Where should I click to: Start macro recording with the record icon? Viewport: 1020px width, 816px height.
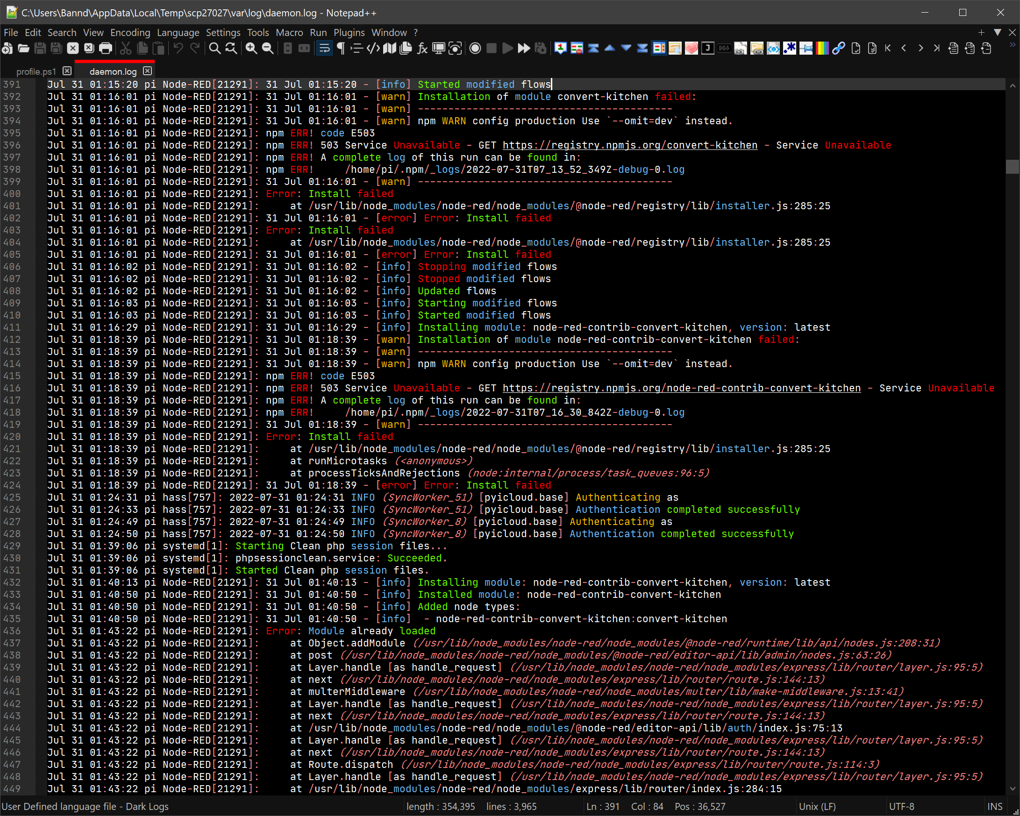[475, 48]
